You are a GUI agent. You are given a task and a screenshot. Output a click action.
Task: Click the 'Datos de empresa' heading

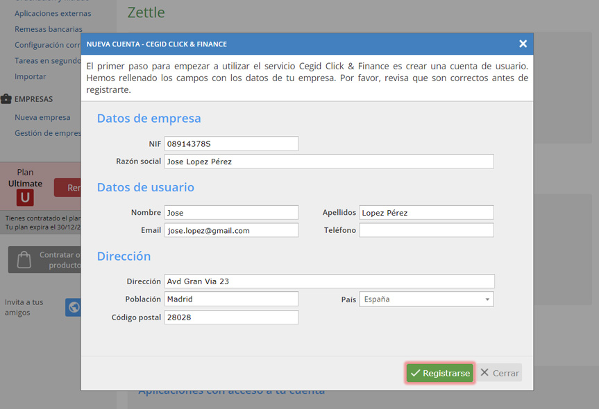coord(149,119)
